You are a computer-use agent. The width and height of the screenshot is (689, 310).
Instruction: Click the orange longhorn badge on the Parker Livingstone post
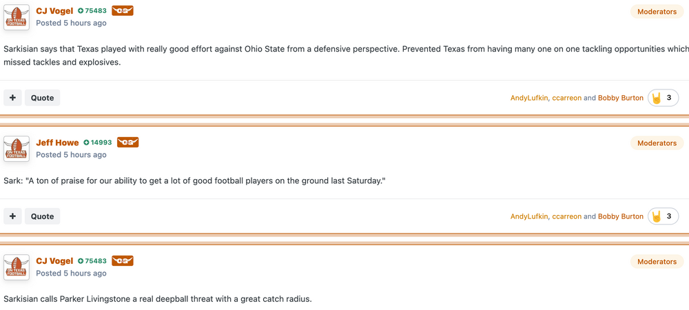(x=122, y=261)
